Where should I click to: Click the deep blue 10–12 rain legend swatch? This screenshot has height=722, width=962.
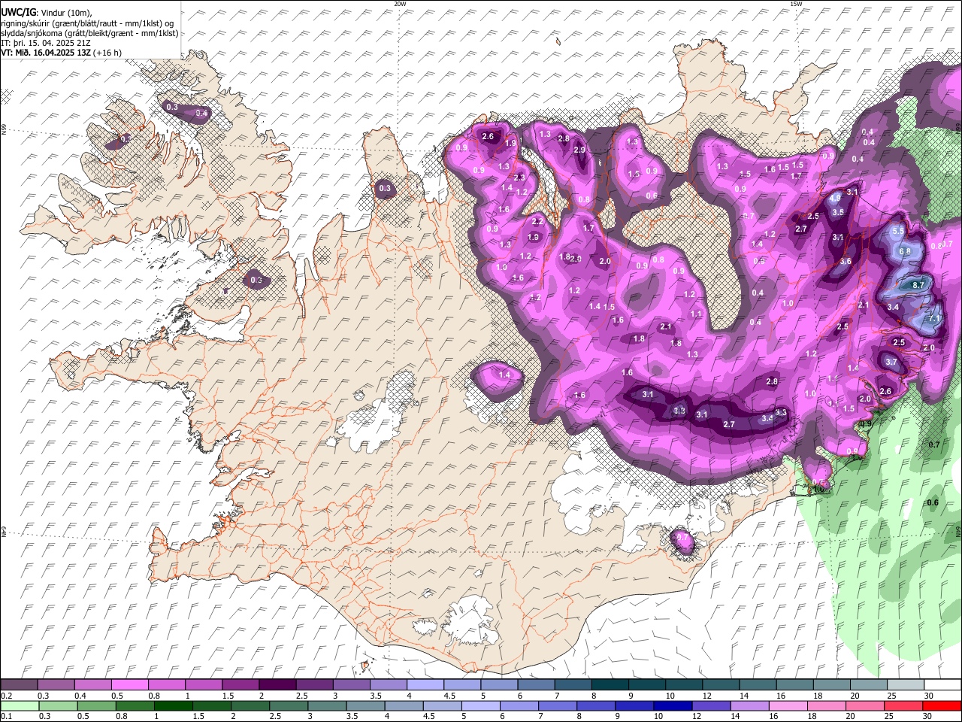coord(674,705)
